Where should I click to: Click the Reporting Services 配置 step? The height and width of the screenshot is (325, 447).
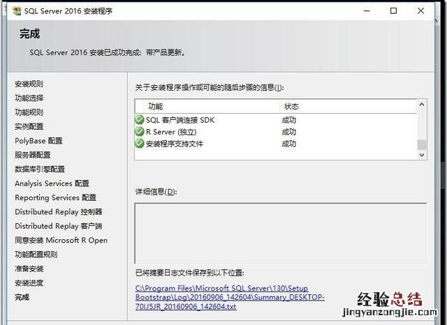point(55,197)
